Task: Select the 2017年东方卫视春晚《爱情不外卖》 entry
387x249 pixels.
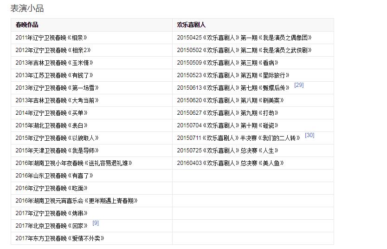Action: point(60,238)
